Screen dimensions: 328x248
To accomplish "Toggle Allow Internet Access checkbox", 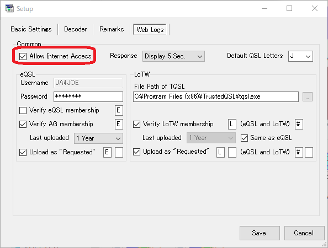I will pyautogui.click(x=23, y=56).
